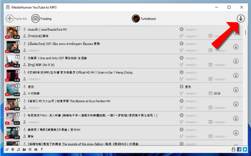This screenshot has height=156, width=251.
Task: Edit empty album of One and Only row
Action: 191,58
